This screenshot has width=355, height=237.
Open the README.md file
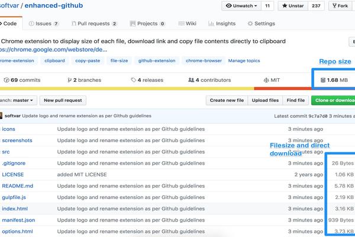(x=17, y=186)
